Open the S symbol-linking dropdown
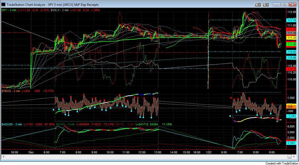299x165 pixels. coord(258,4)
